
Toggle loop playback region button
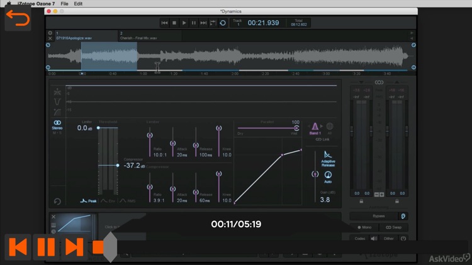(x=213, y=23)
